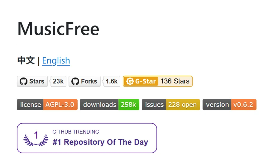The image size is (273, 161).
Task: Click the AGPL-3.0 license badge
Action: tap(60, 105)
